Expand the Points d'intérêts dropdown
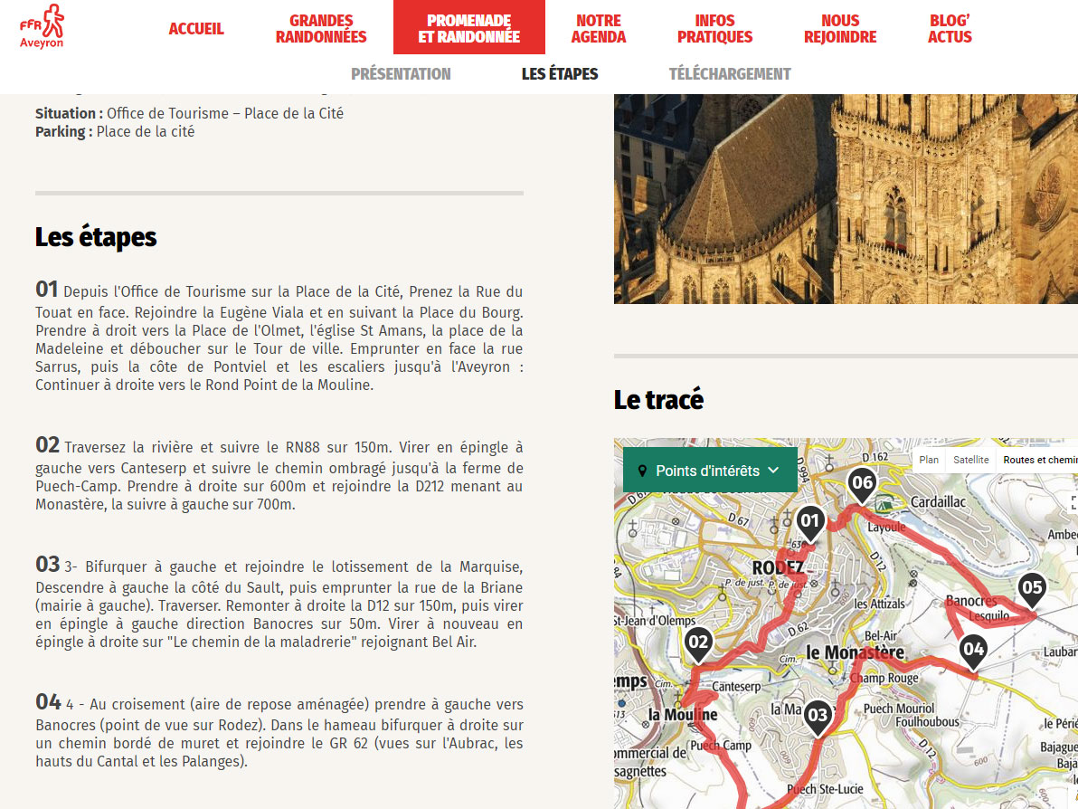This screenshot has width=1078, height=809. pos(710,470)
